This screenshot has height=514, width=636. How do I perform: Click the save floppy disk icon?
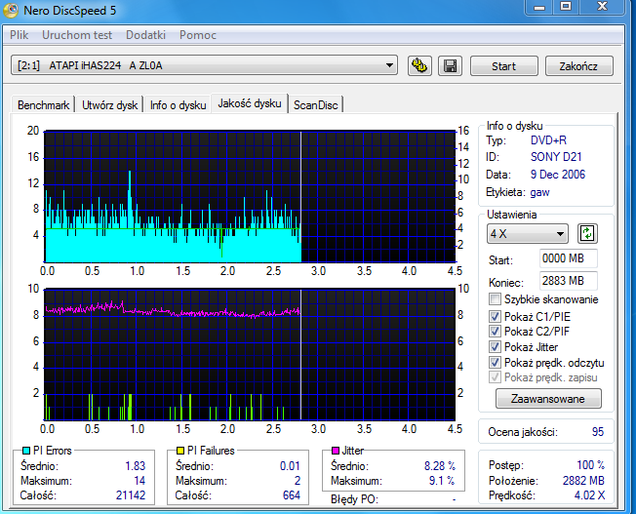coord(450,65)
